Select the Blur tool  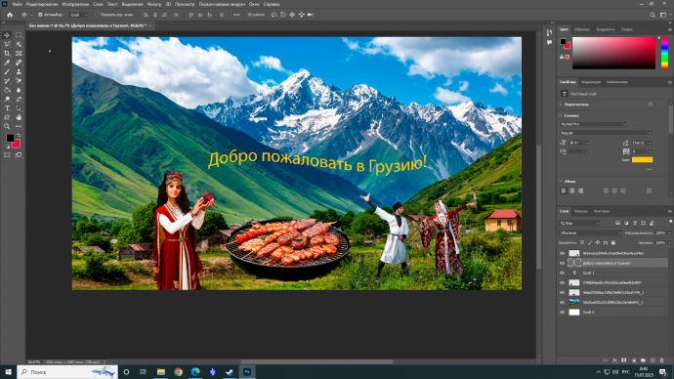tap(19, 90)
